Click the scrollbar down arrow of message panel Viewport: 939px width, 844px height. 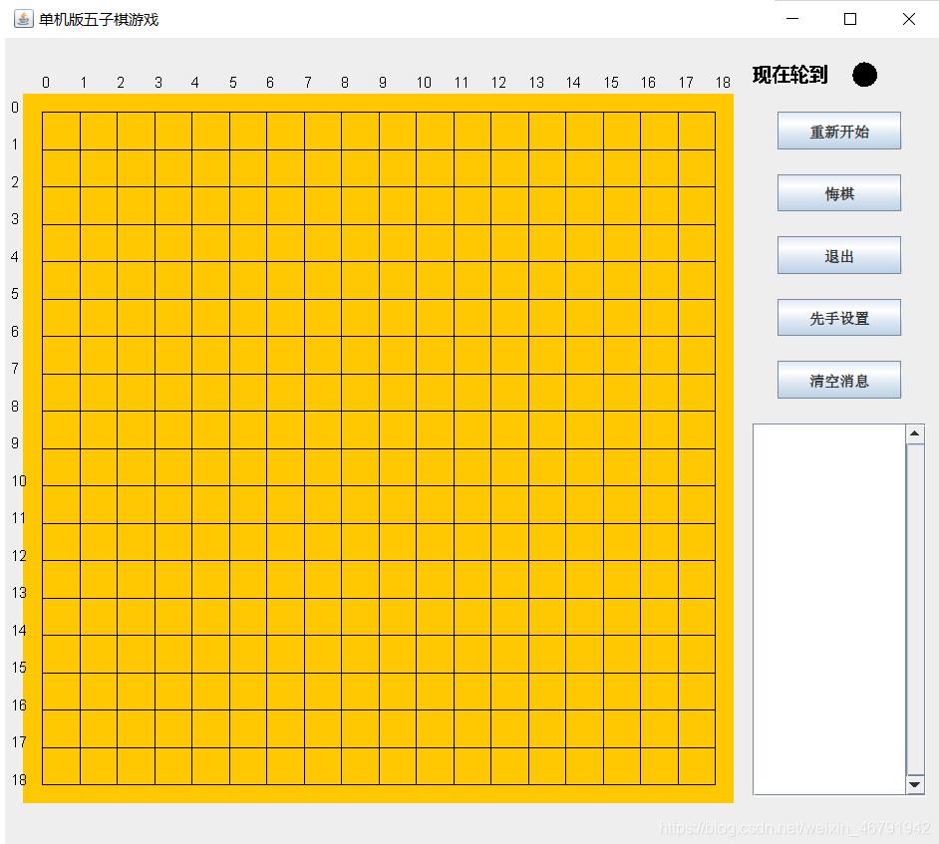(x=915, y=786)
